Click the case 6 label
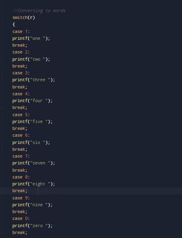The width and height of the screenshot is (182, 238). coord(21,135)
